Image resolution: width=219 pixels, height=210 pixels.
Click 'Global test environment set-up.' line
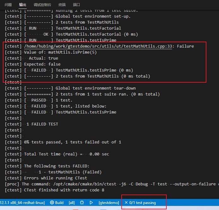68,16
